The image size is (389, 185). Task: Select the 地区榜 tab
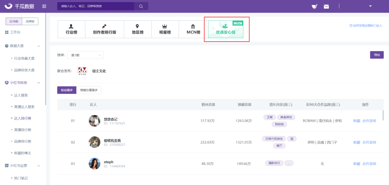(138, 29)
